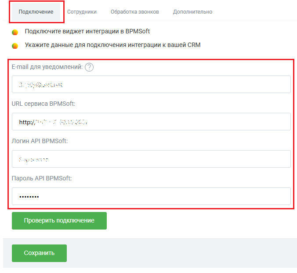
Task: Click the label Пароль API BPMSoft:
Action: (42, 178)
